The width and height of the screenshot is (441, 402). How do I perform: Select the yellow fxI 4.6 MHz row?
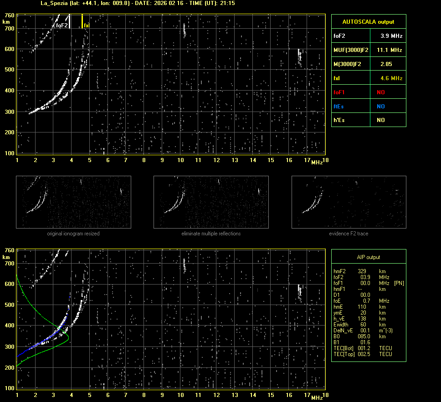[368, 78]
